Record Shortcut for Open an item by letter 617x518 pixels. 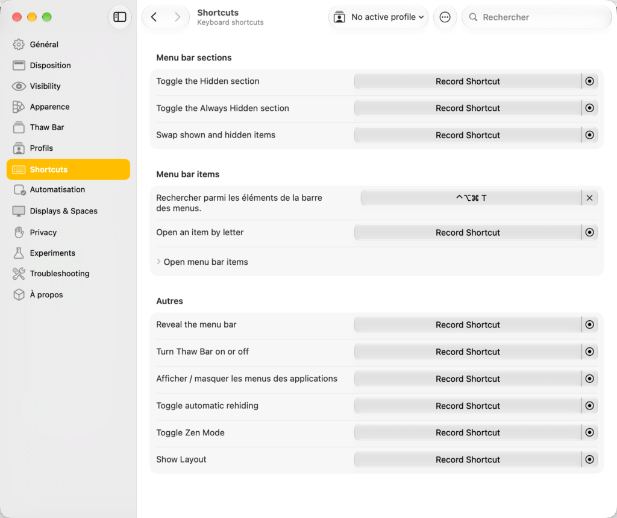click(468, 232)
